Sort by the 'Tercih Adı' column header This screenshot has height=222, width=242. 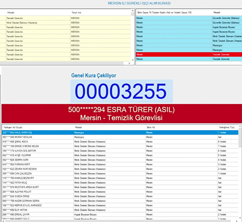[x=76, y=12]
